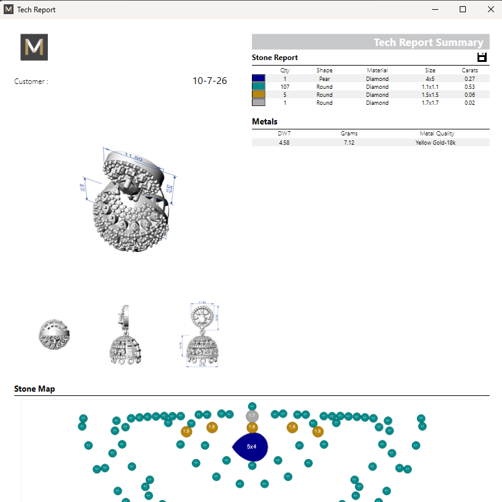Open the front-view dimensioned earring thumbnail
The image size is (502, 502).
pyautogui.click(x=200, y=334)
